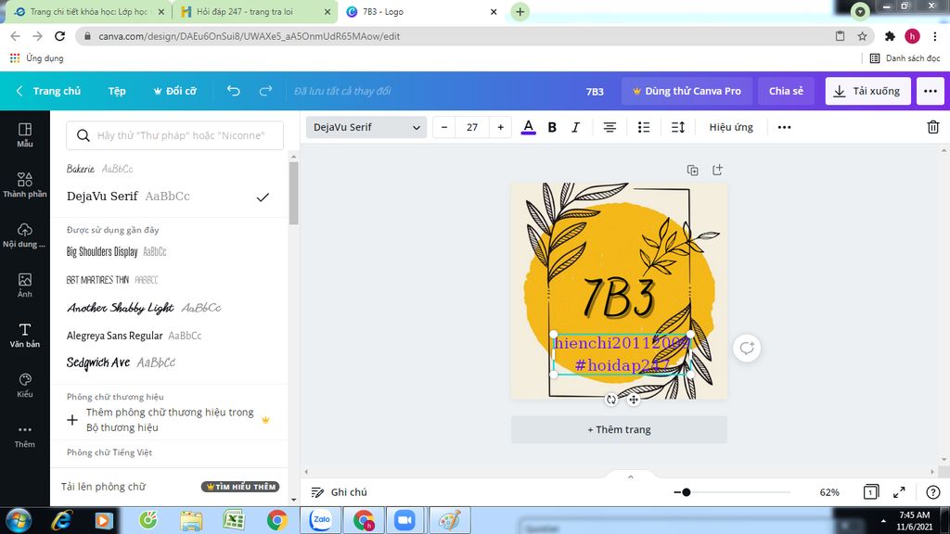Open text color picker
Viewport: 950px width, 534px height.
pyautogui.click(x=528, y=127)
